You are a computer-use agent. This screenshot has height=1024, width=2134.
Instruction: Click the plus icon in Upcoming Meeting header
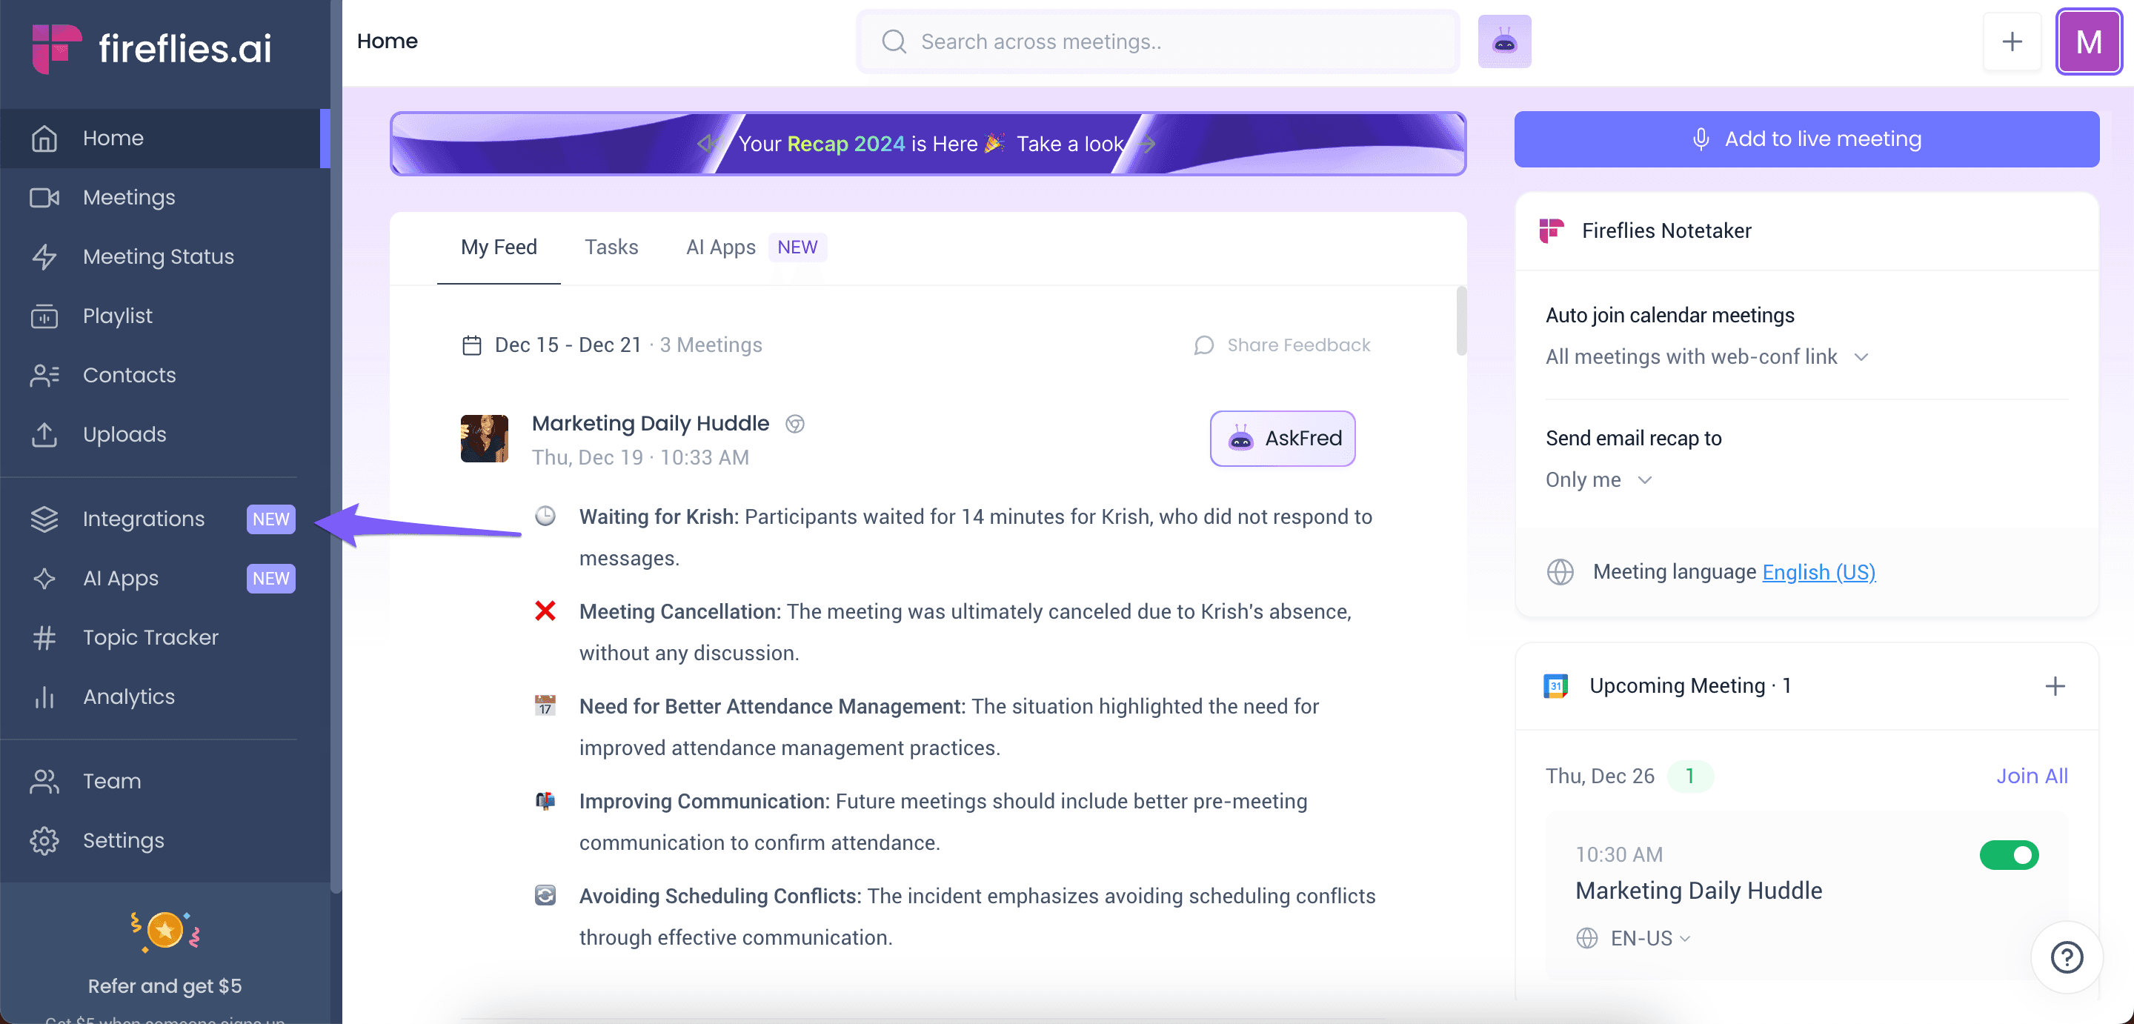(x=2055, y=686)
